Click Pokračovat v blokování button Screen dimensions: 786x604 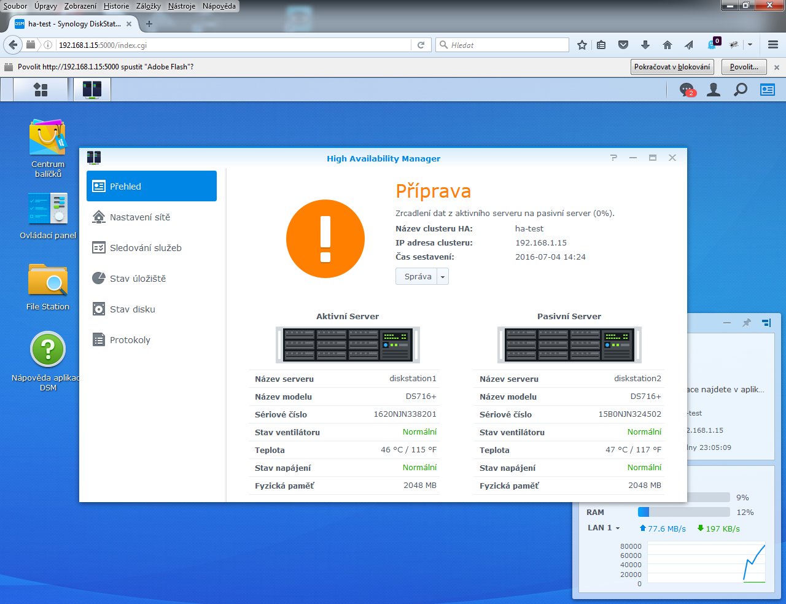pos(672,67)
